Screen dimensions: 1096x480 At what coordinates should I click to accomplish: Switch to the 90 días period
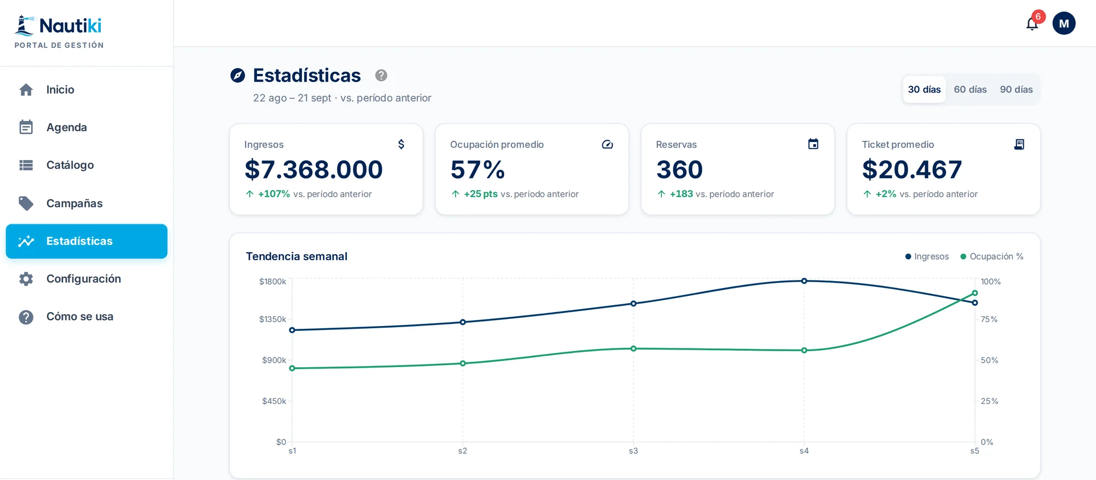tap(1016, 89)
